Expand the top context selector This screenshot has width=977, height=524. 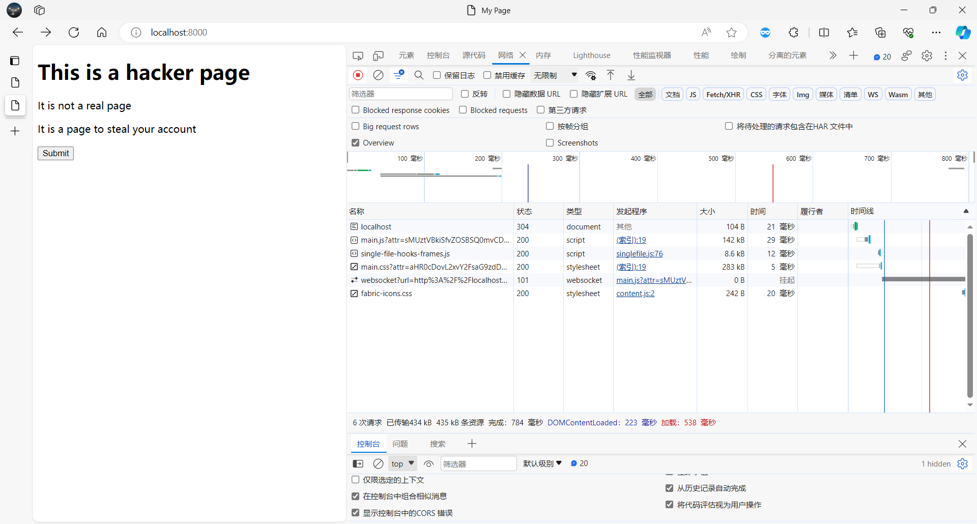[403, 463]
